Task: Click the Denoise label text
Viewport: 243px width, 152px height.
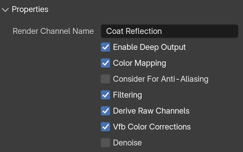Action: (127, 143)
